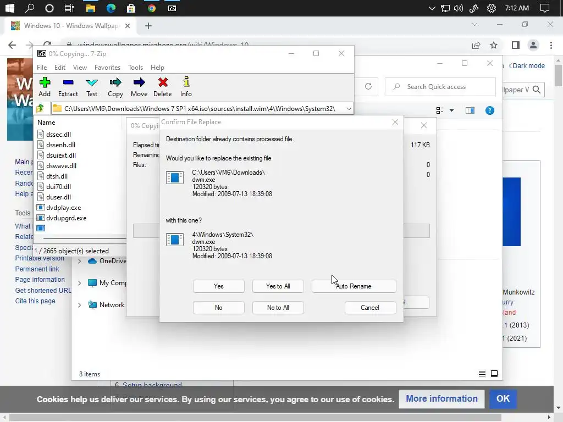Select dssenh.dll in the file list
Image resolution: width=563 pixels, height=422 pixels.
point(60,145)
